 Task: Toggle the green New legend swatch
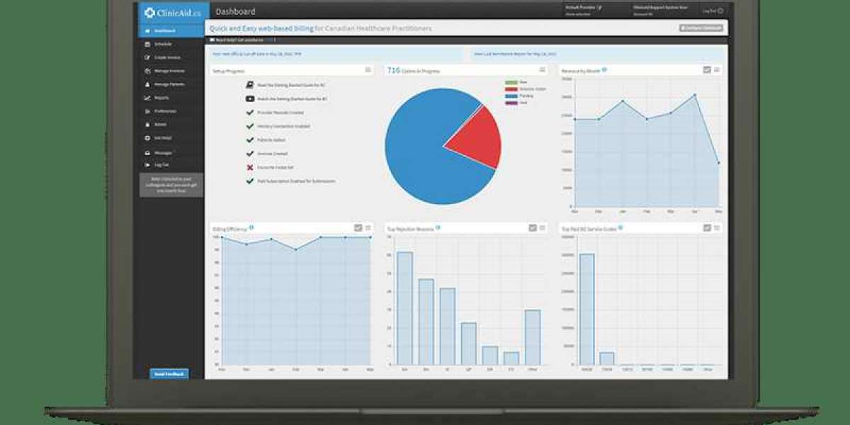pyautogui.click(x=511, y=82)
